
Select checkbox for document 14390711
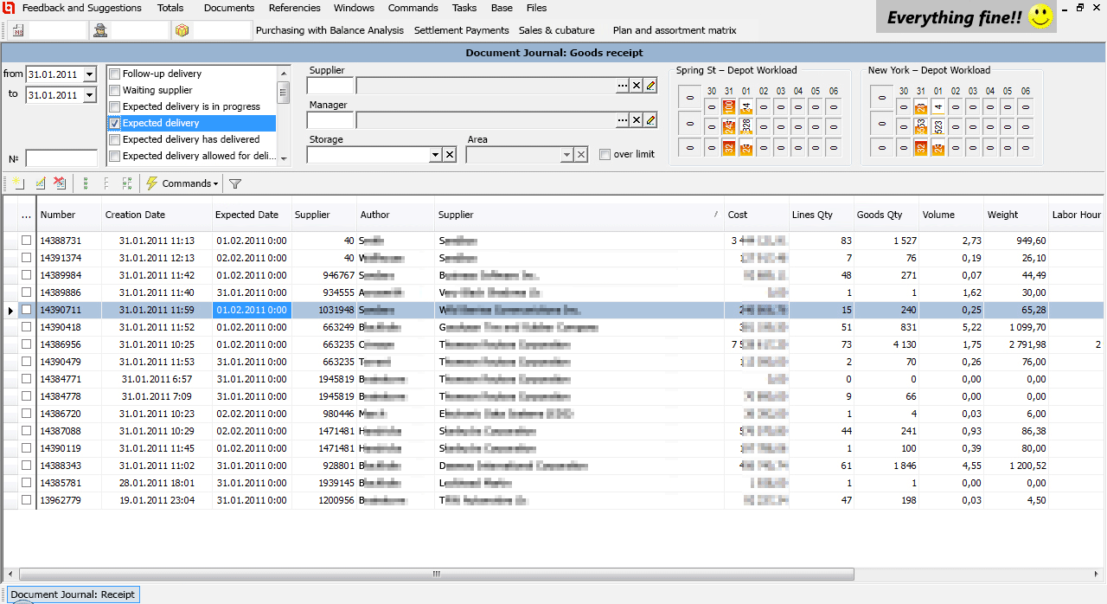point(27,310)
